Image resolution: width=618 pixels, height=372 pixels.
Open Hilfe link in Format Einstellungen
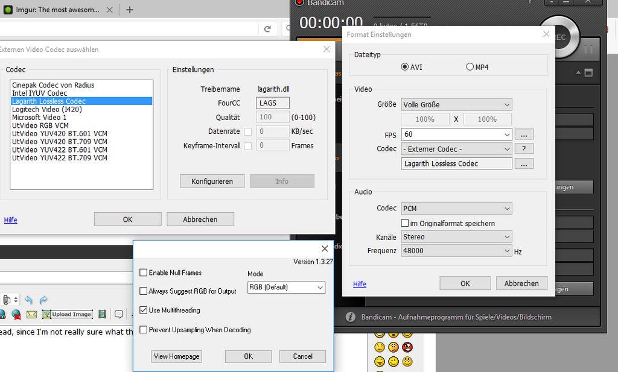point(360,284)
